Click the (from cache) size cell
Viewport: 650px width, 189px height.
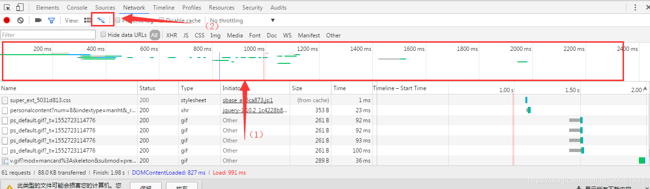(x=313, y=100)
